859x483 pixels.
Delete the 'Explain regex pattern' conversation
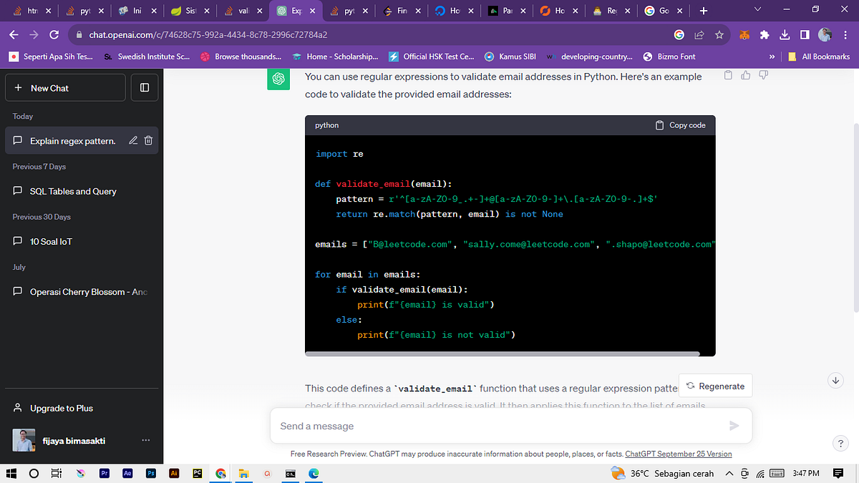(149, 140)
